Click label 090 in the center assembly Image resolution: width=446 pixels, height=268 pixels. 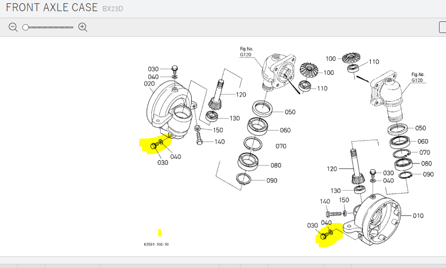271,180
